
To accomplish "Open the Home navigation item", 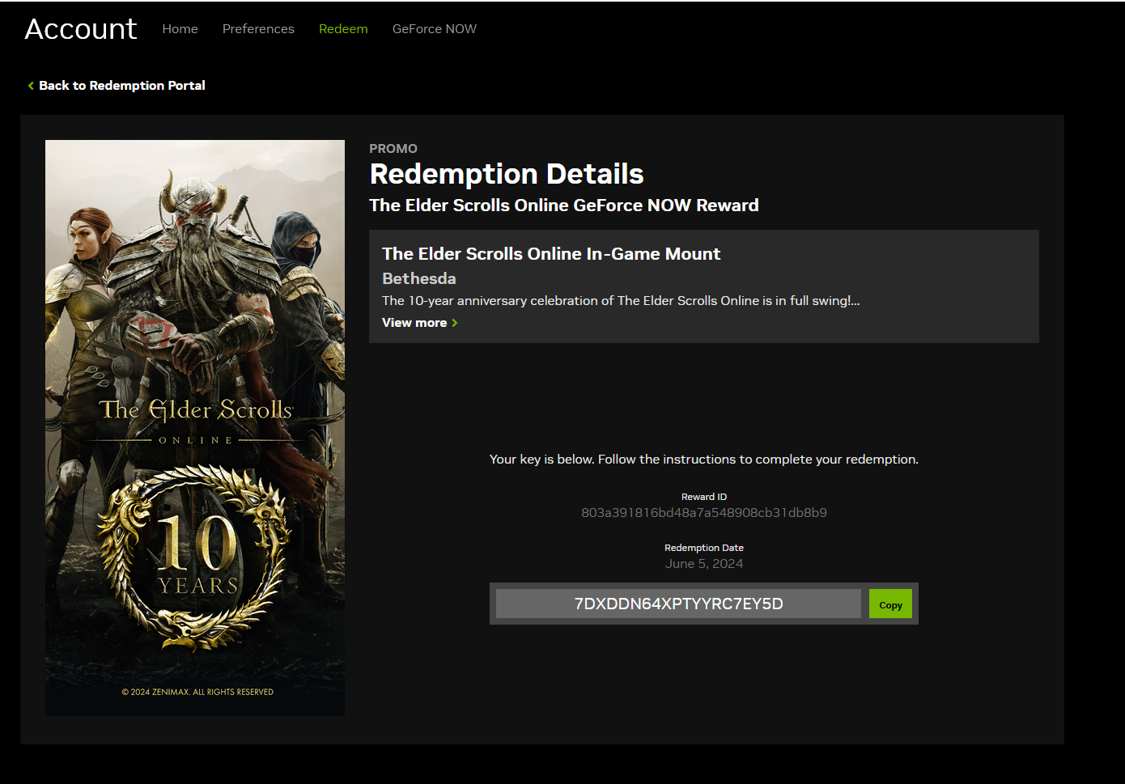I will pos(180,29).
